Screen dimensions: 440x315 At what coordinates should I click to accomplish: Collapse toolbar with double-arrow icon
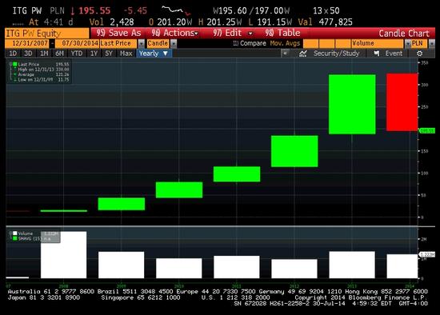coord(285,54)
